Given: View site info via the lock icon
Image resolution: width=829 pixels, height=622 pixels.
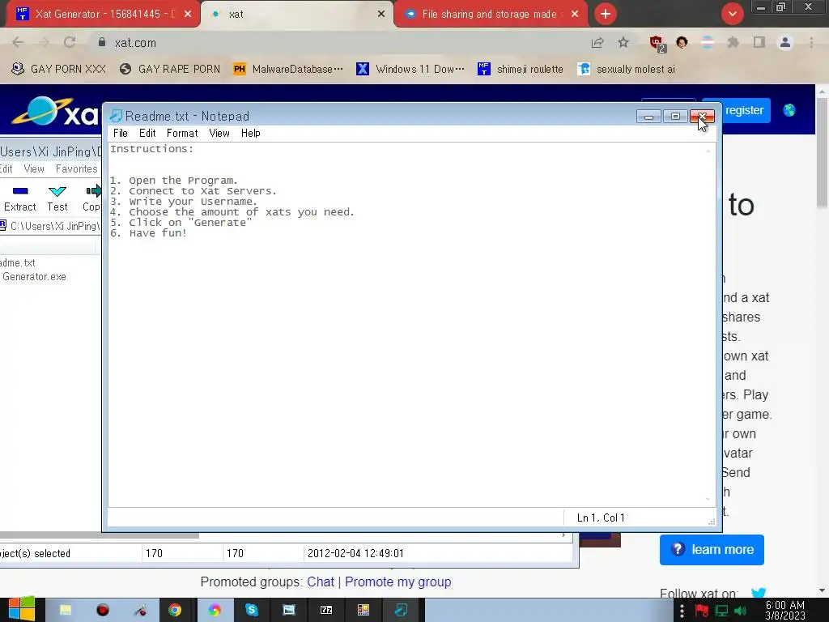Looking at the screenshot, I should point(102,42).
